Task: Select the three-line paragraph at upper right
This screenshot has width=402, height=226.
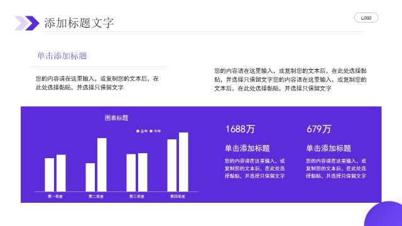Action: (290, 80)
